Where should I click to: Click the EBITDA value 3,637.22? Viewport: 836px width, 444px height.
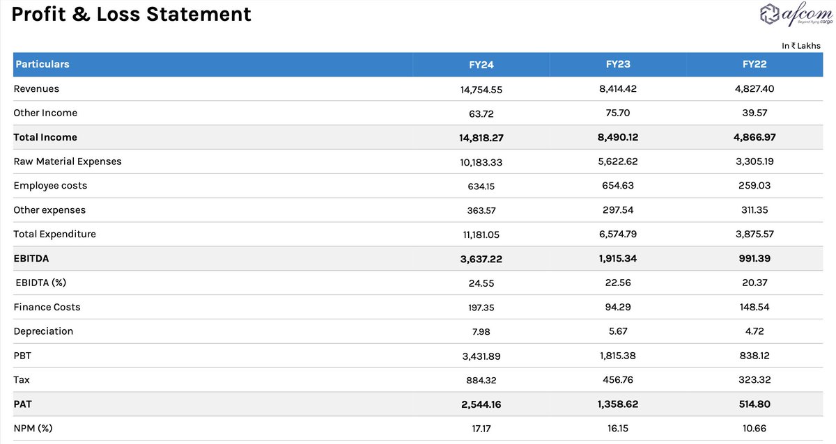[481, 259]
